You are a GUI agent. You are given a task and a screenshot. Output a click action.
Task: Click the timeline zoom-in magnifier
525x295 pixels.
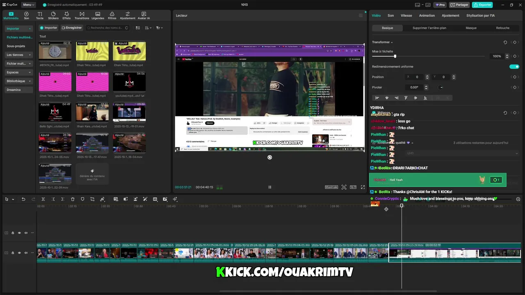518,199
